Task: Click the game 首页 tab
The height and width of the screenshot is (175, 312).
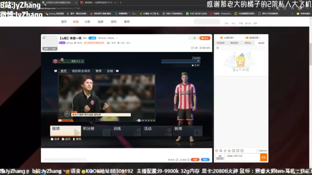Action: pos(64,71)
